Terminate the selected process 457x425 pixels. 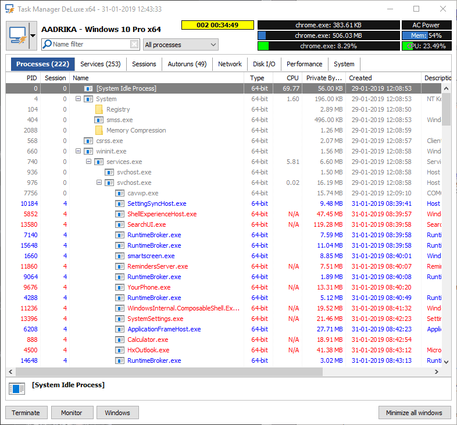(x=26, y=413)
